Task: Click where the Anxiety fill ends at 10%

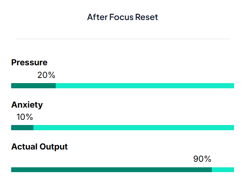Action: coord(33,128)
